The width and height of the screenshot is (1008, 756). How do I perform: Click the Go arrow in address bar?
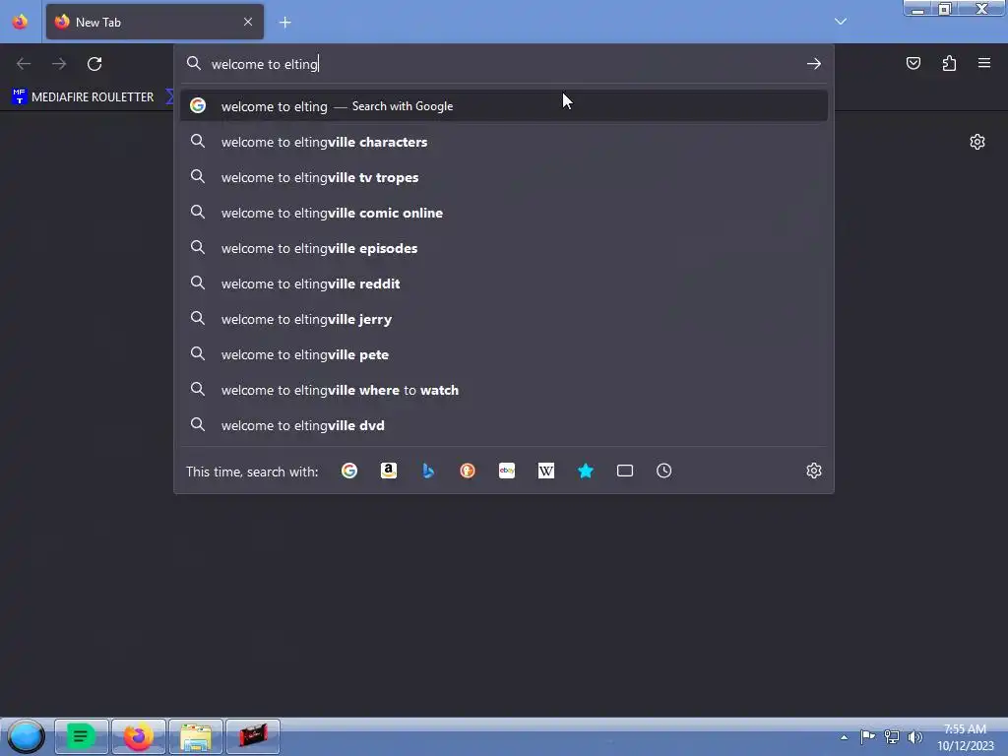pyautogui.click(x=814, y=64)
